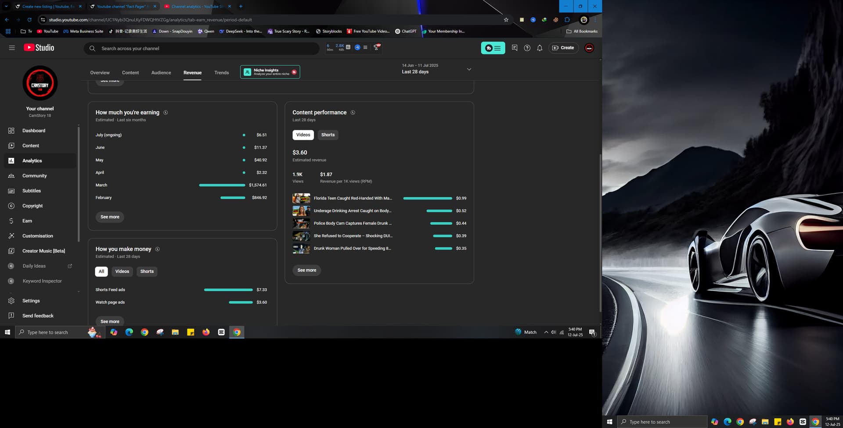Reload the page in Chrome
843x428 pixels.
point(29,20)
